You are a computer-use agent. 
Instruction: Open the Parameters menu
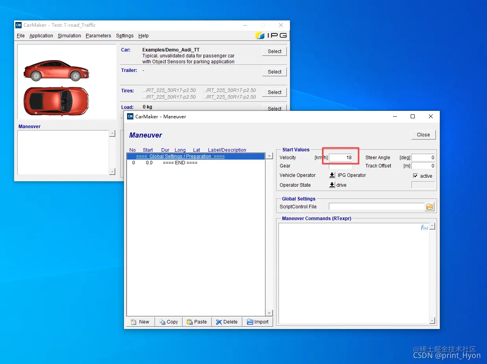click(98, 36)
